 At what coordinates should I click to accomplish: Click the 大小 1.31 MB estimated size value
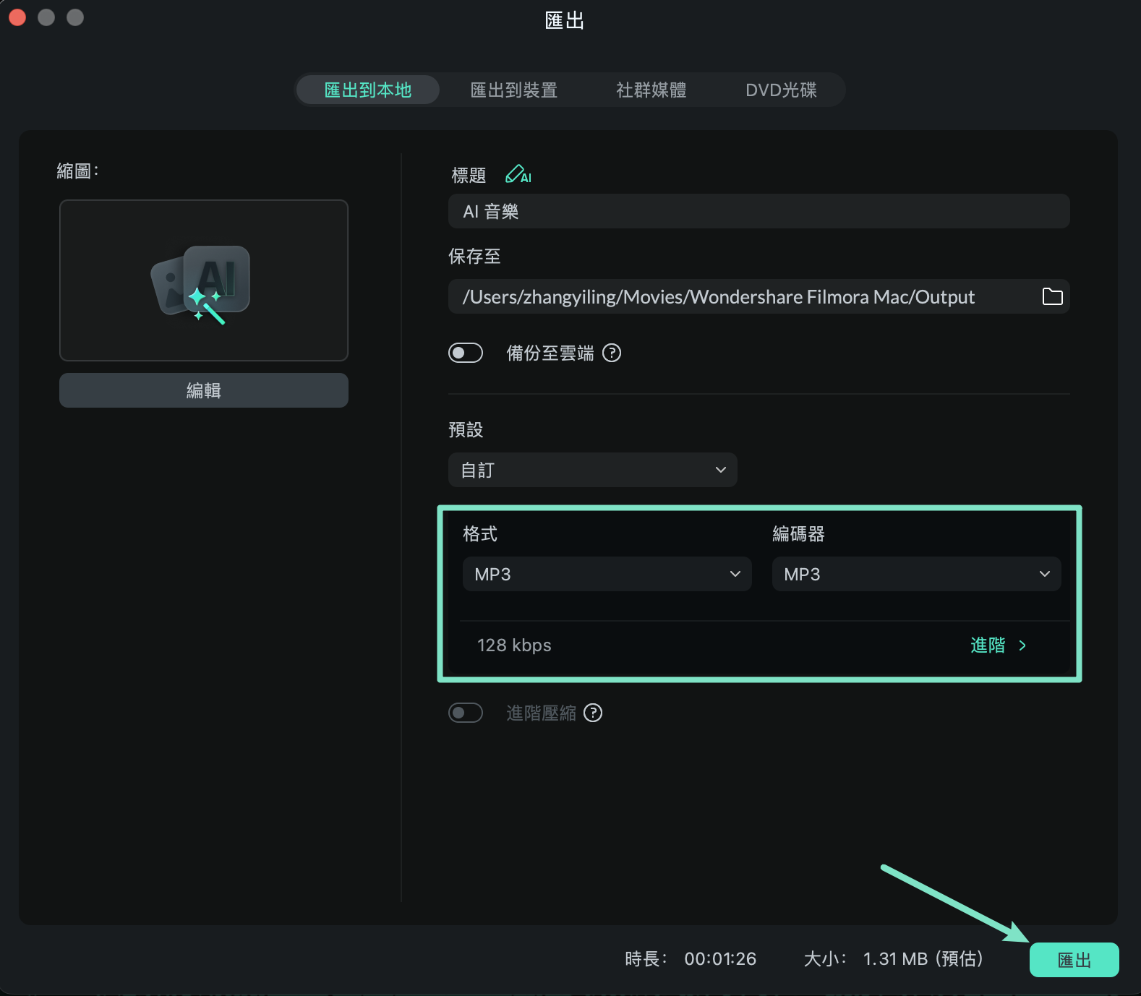(x=923, y=959)
